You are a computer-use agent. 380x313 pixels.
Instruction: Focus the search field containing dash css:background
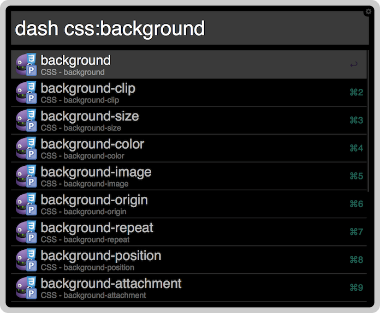[190, 28]
